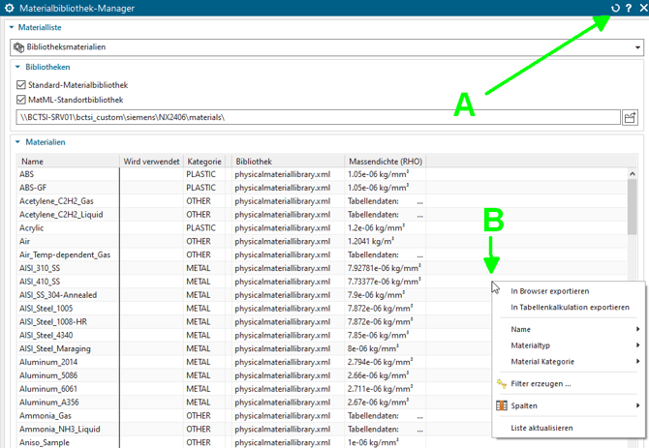Image resolution: width=649 pixels, height=448 pixels.
Task: Click the library path input field
Action: point(317,118)
